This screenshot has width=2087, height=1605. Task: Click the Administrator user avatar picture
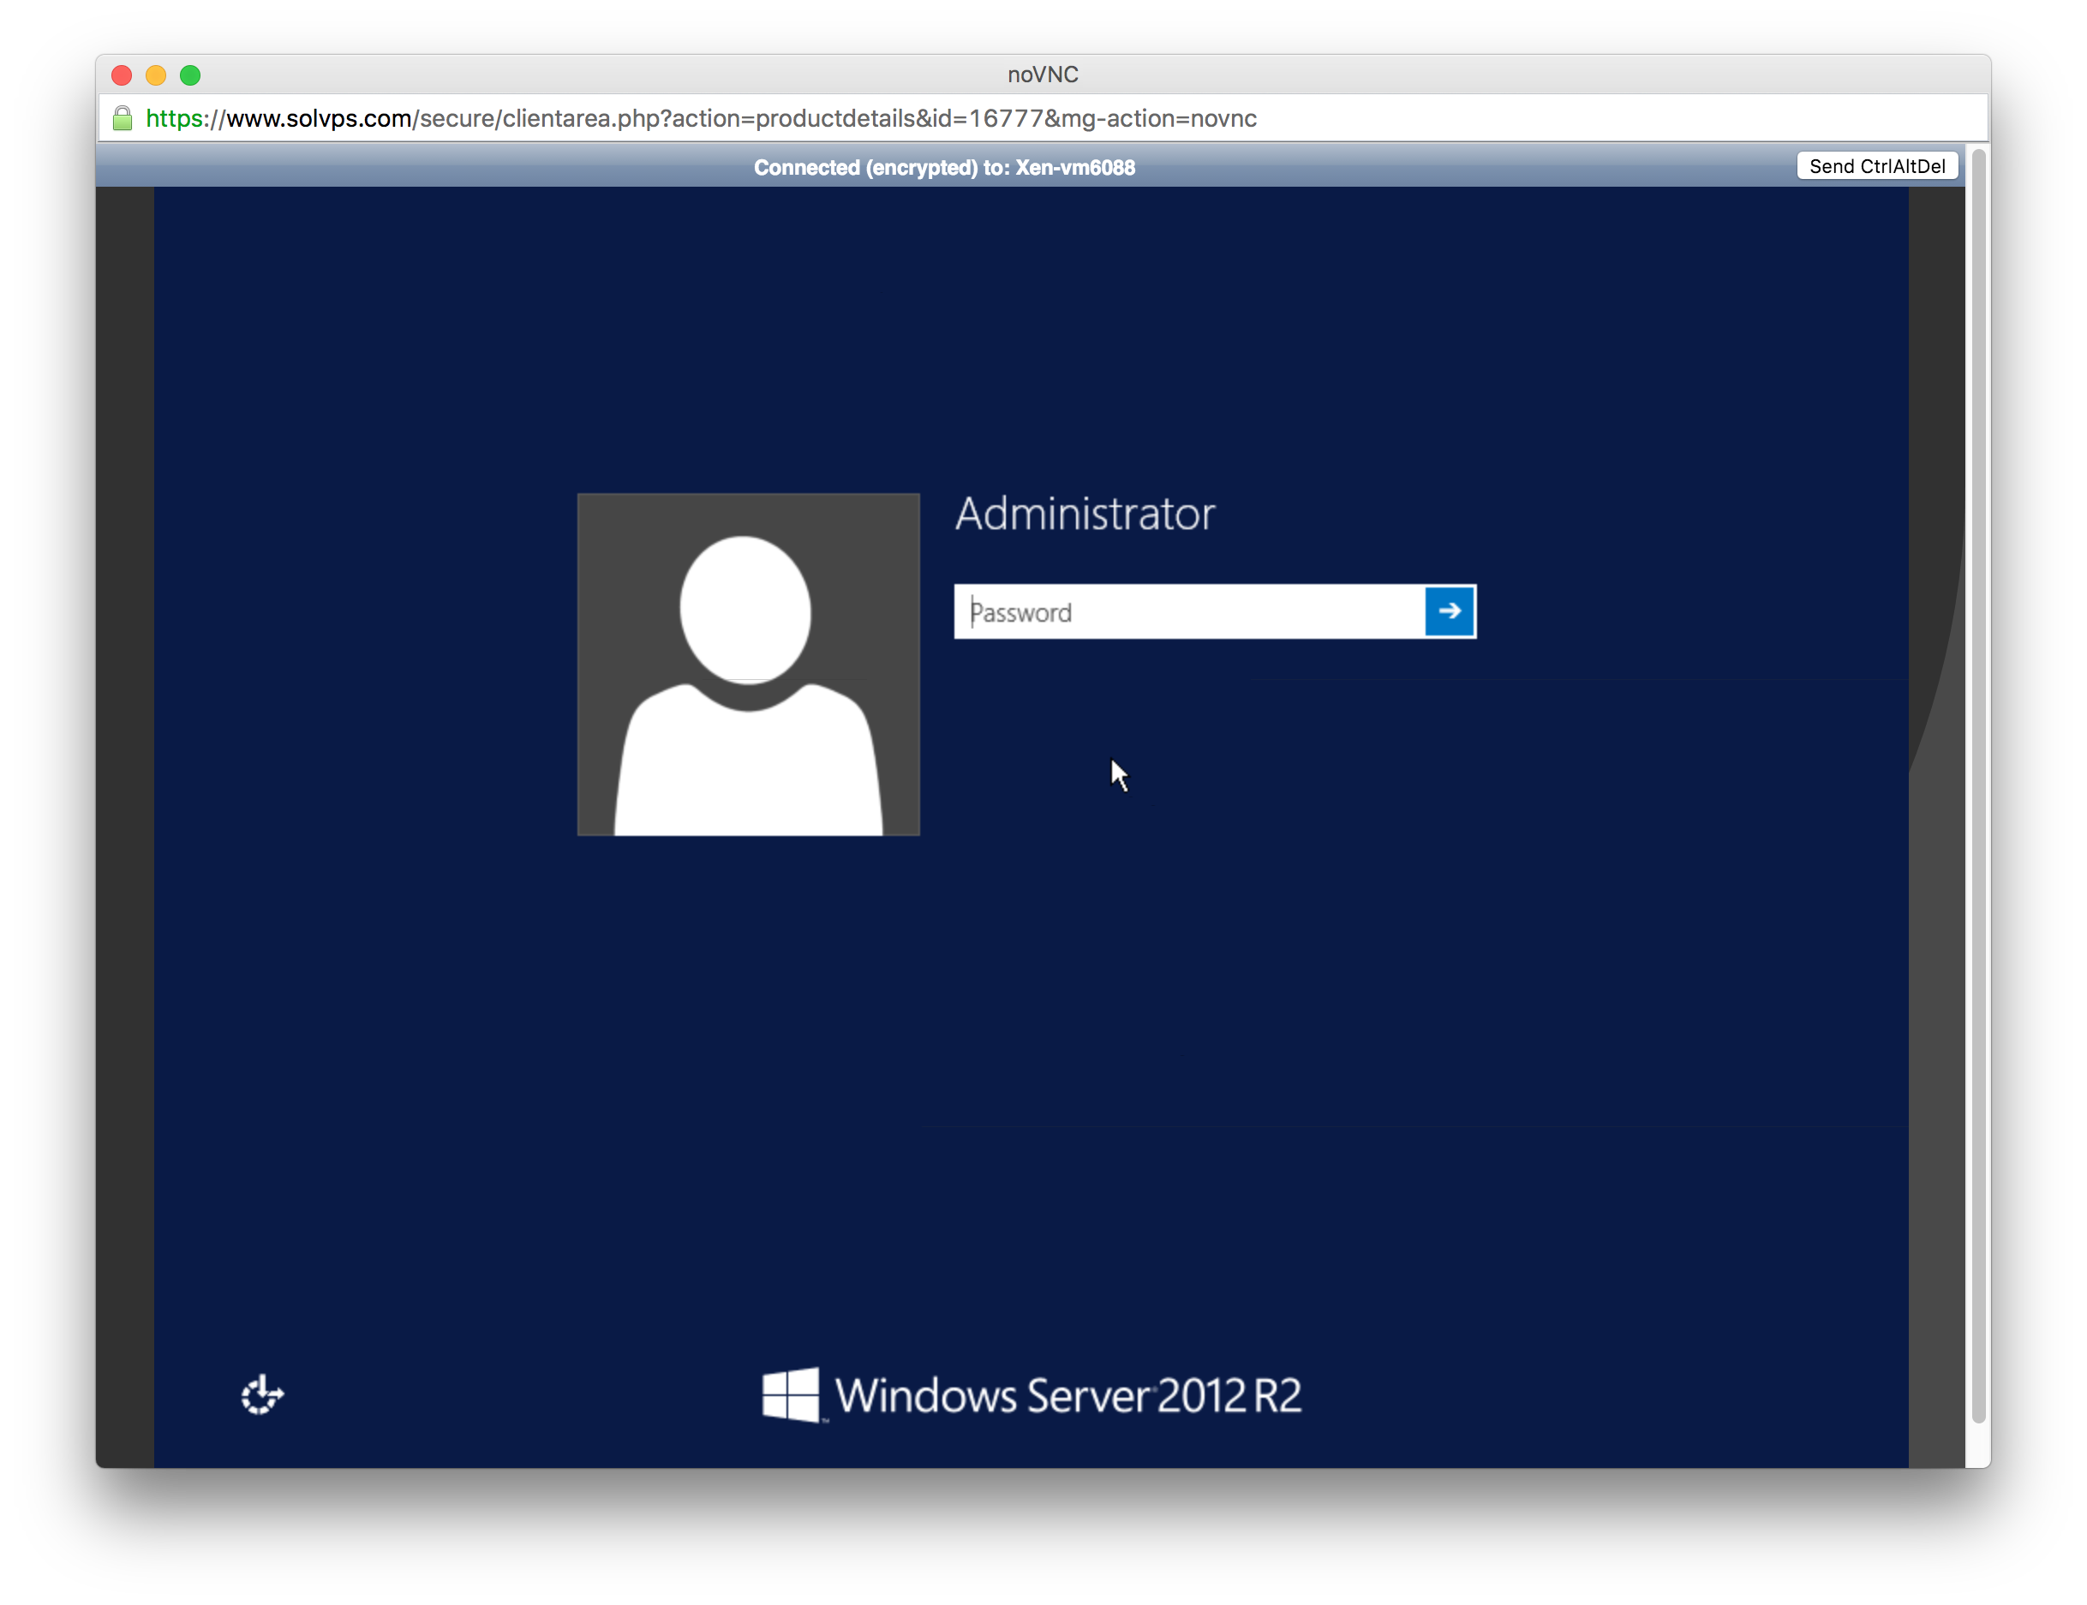[x=748, y=664]
